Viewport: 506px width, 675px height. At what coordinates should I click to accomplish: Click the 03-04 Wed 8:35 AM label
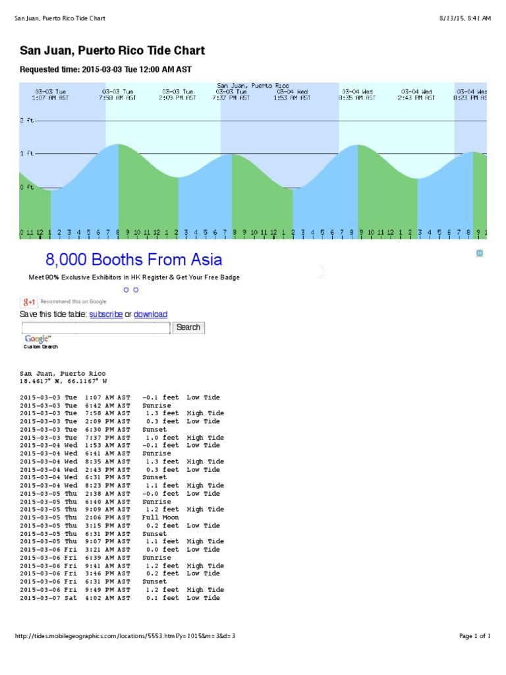tap(357, 95)
